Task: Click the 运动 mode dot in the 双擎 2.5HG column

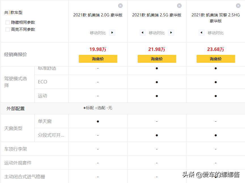Action: pyautogui.click(x=216, y=96)
